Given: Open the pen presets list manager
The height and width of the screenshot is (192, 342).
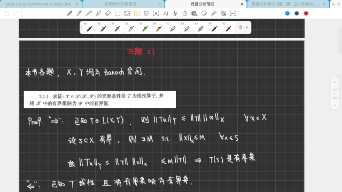Looking at the screenshot, I should 240,27.
